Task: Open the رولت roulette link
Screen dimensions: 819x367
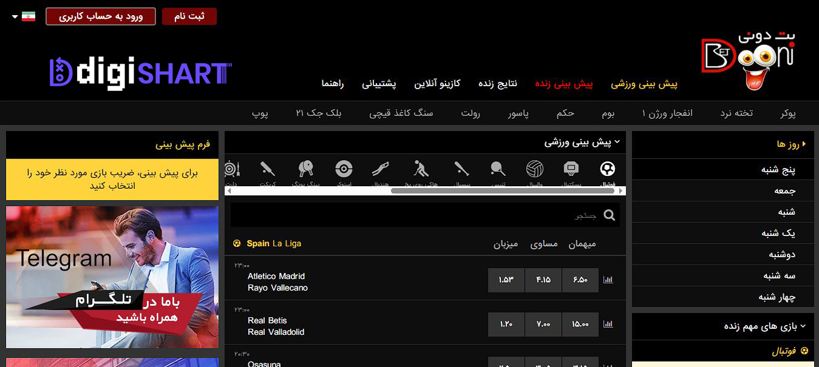Action: [471, 113]
